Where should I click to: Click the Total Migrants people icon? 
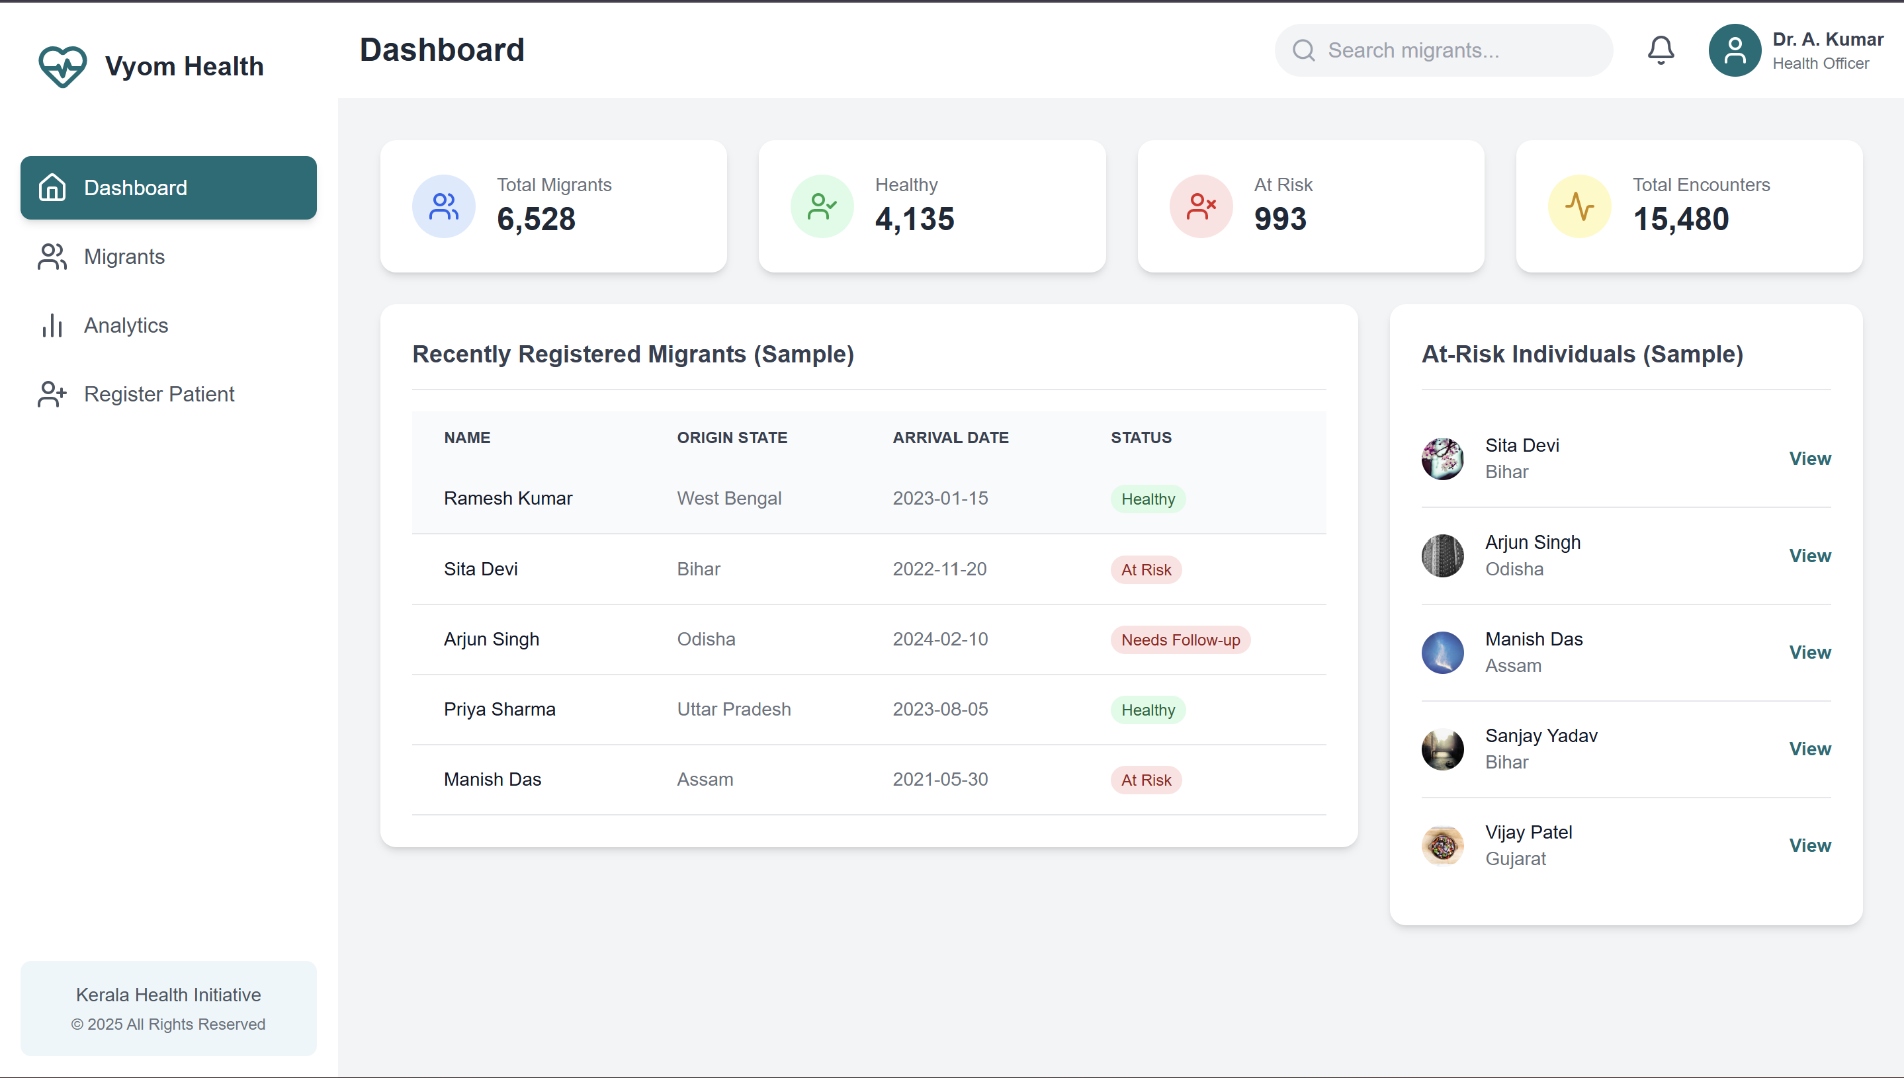click(x=444, y=206)
